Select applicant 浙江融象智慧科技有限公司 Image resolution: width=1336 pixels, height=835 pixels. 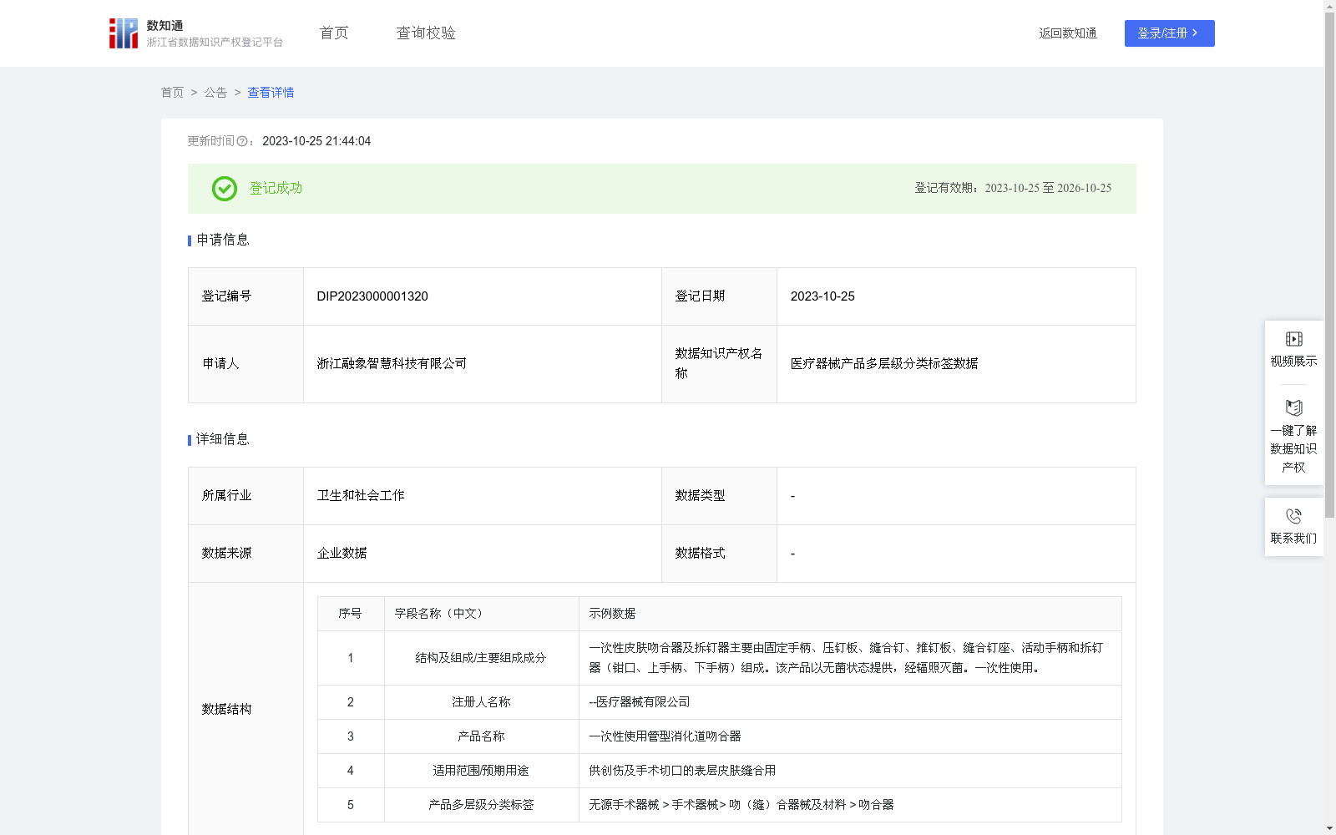tap(392, 364)
